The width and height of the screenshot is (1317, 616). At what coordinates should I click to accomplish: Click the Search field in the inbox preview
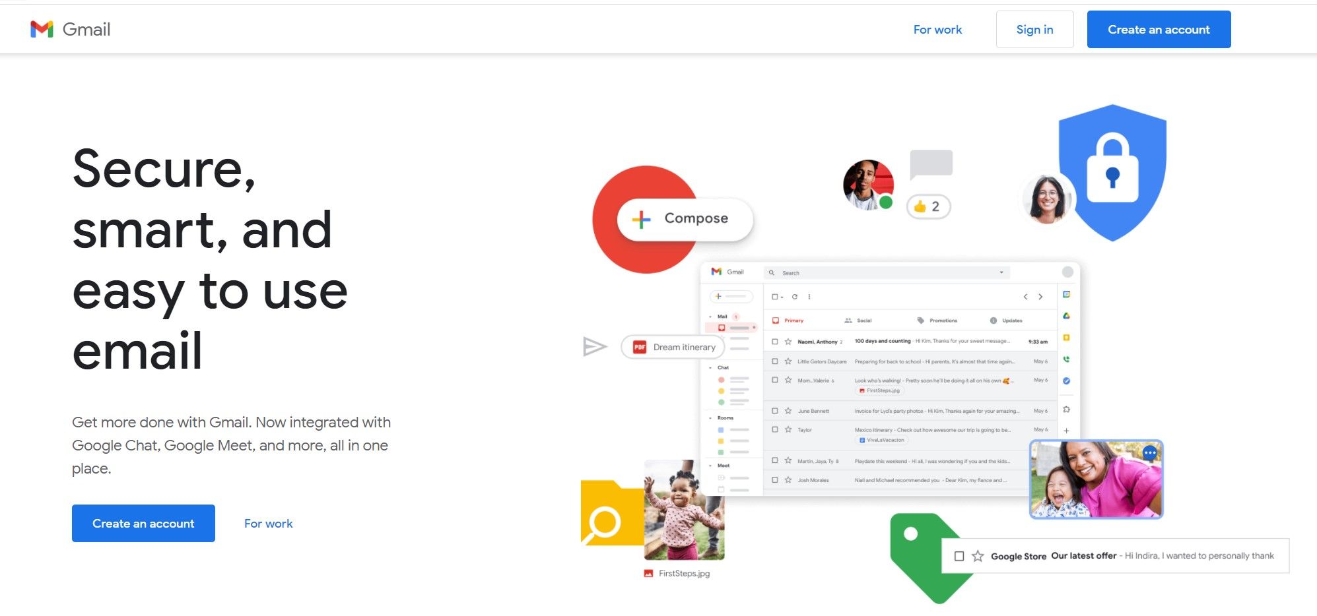pos(887,272)
